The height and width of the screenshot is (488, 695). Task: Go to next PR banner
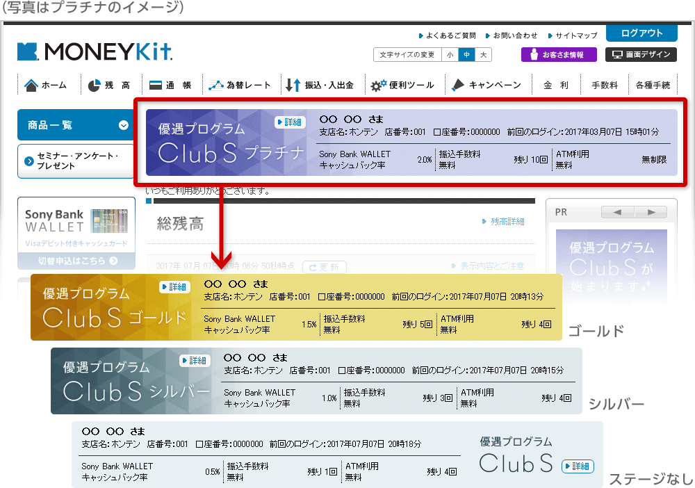651,212
